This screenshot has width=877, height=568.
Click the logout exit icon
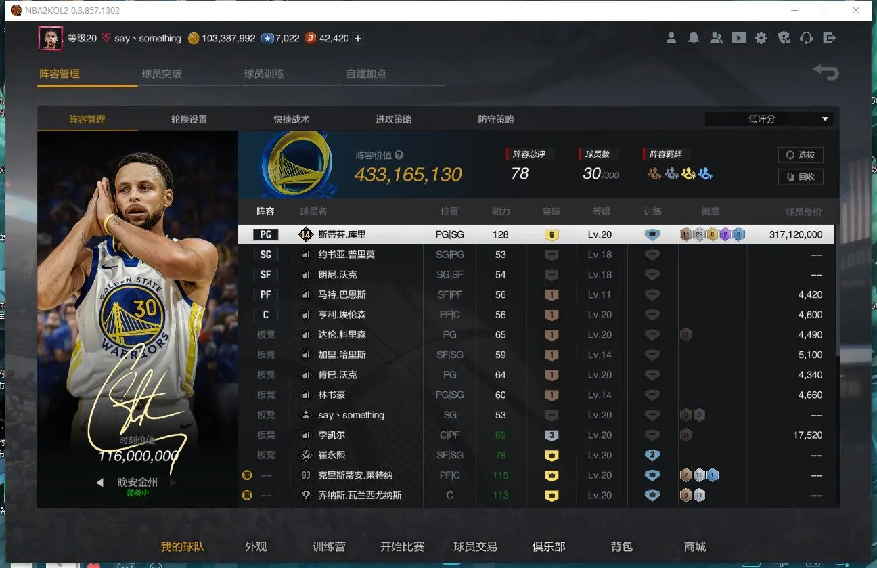(829, 38)
